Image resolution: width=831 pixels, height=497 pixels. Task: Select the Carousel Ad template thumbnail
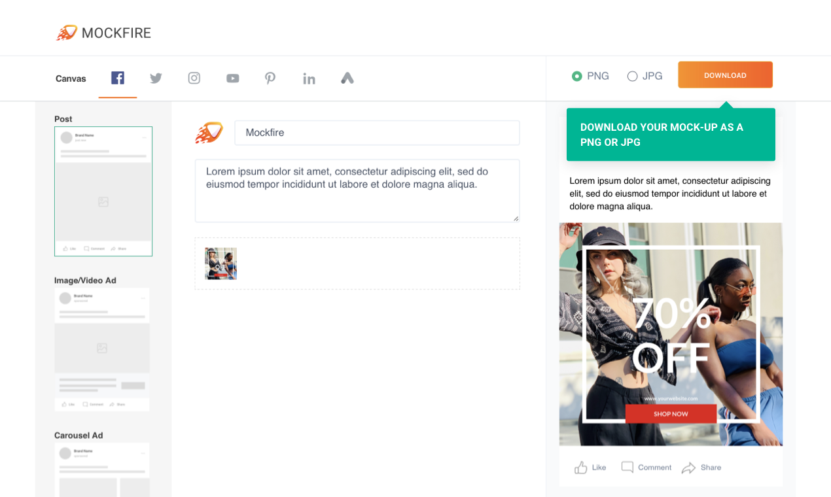102,470
